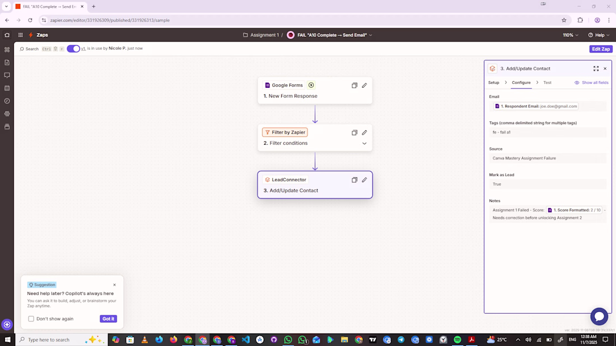Switch to the Setup tab
Image resolution: width=616 pixels, height=346 pixels.
click(493, 83)
